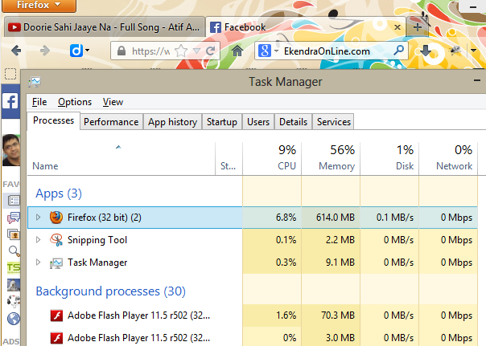Close the Facebook tab
This screenshot has width=486, height=346.
click(x=397, y=27)
